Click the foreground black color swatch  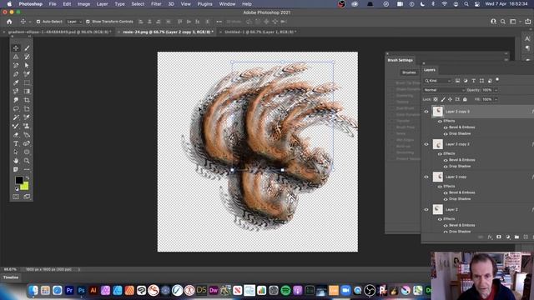18,180
